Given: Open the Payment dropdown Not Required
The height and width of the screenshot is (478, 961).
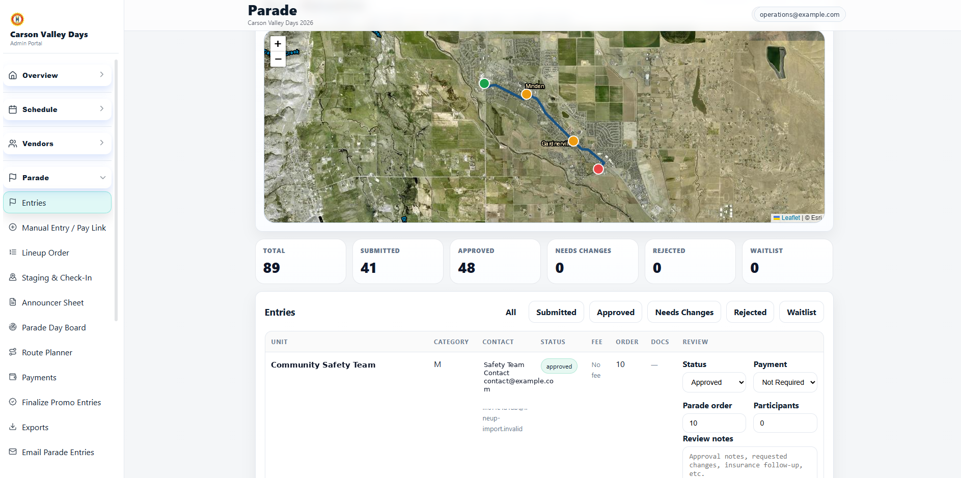Looking at the screenshot, I should coord(785,382).
